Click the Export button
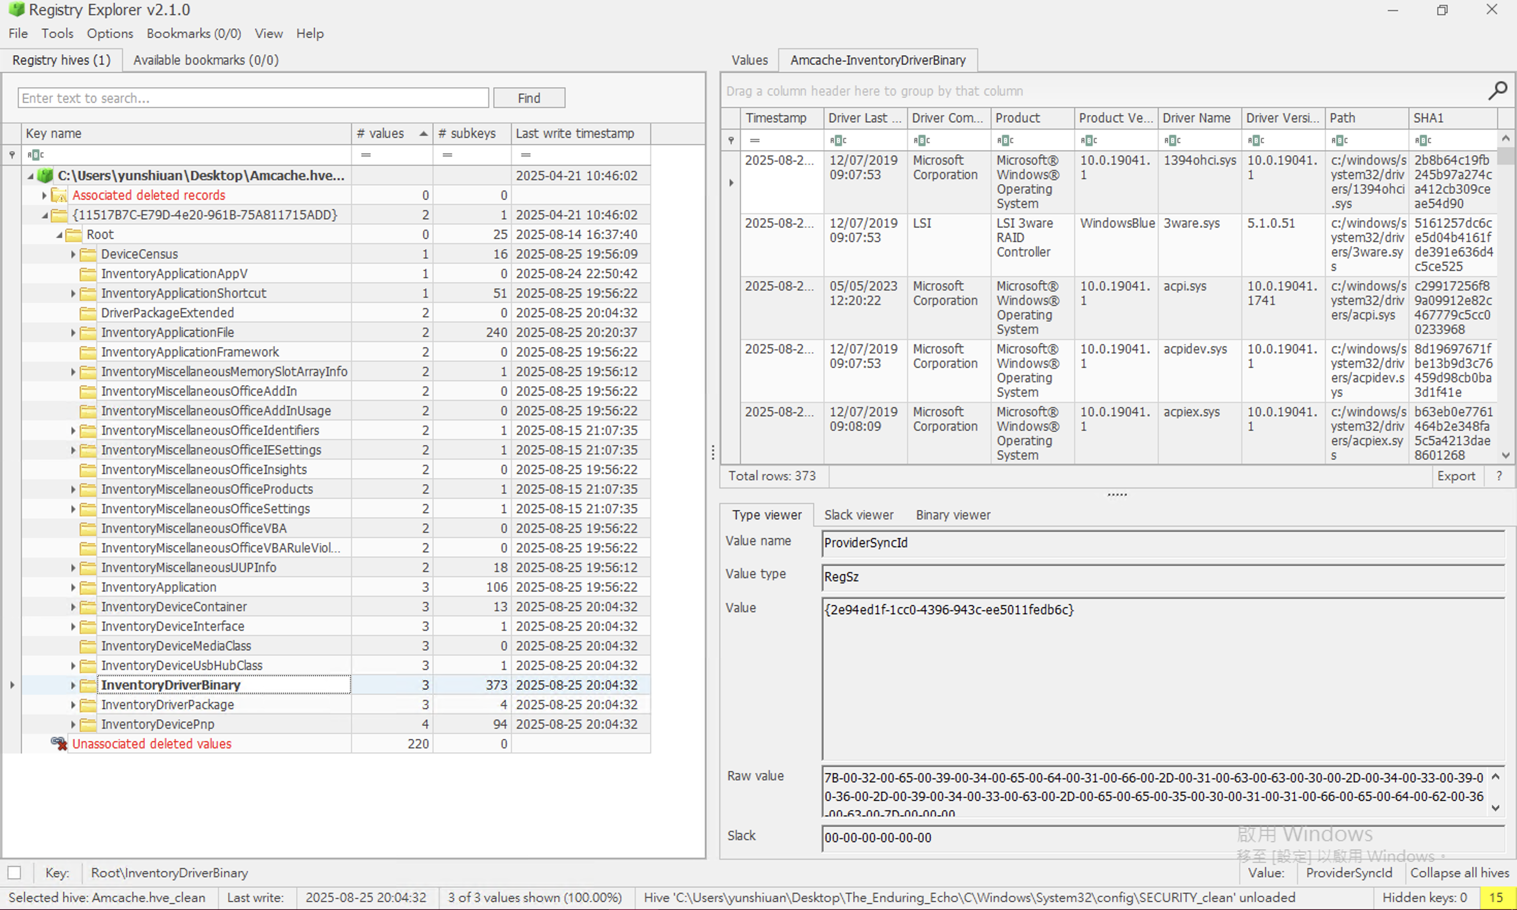 pos(1455,476)
